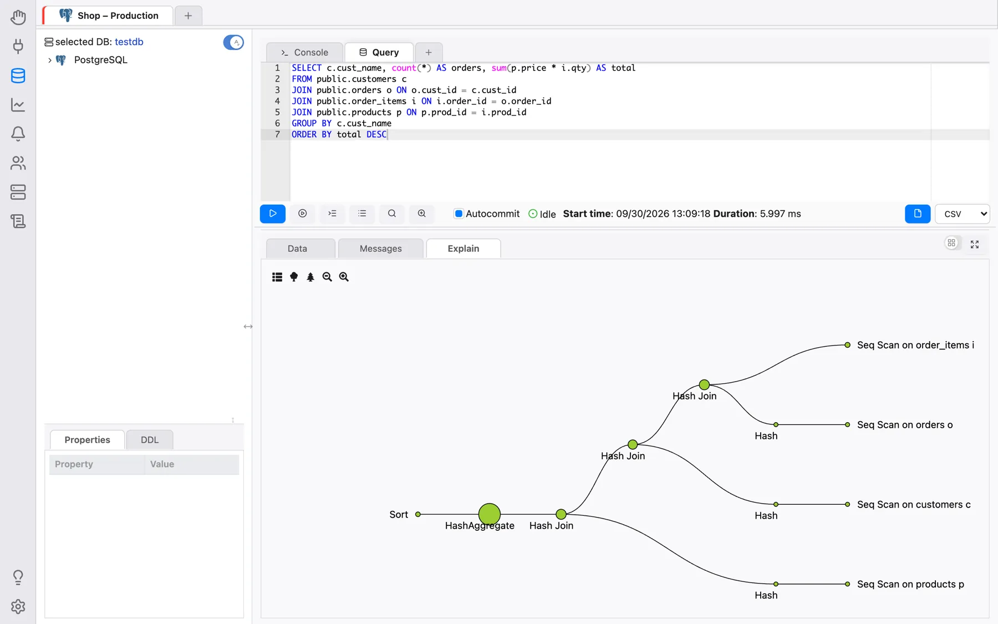Open settings with the gear icon

(18, 607)
